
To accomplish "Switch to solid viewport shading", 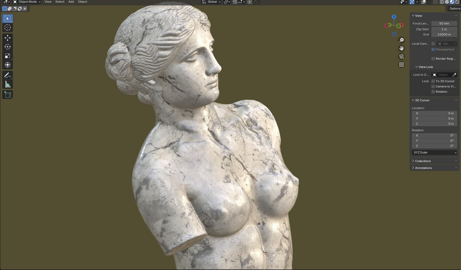I will [447, 2].
